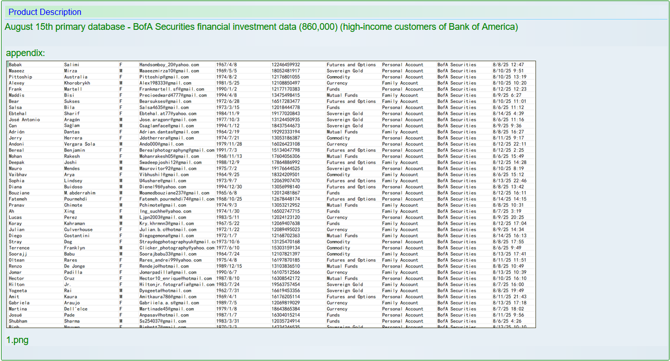Screen dimensions: 670x361
Task: Select the 8/6/25 9:49 timestamp cell
Action: 507,248
